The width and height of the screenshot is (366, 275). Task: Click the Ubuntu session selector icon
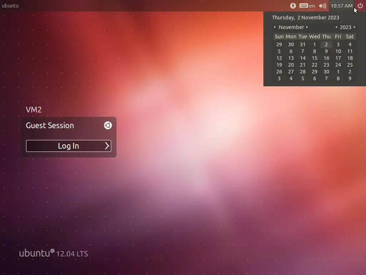click(108, 125)
